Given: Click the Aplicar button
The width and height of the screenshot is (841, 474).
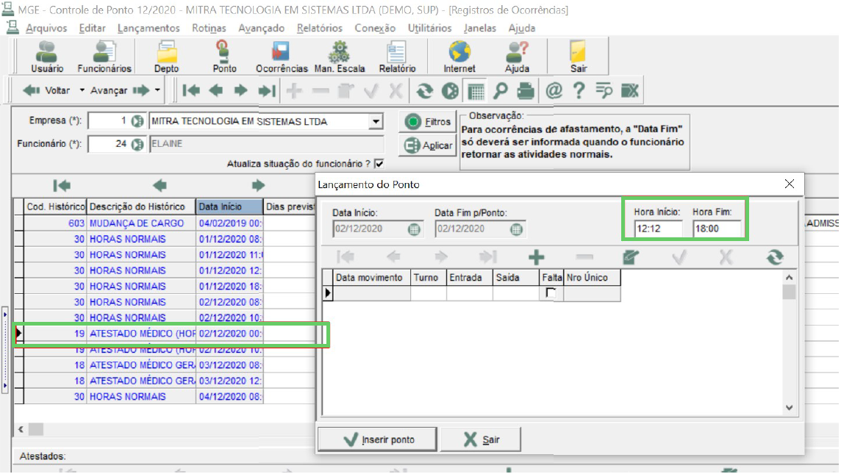Looking at the screenshot, I should (427, 146).
